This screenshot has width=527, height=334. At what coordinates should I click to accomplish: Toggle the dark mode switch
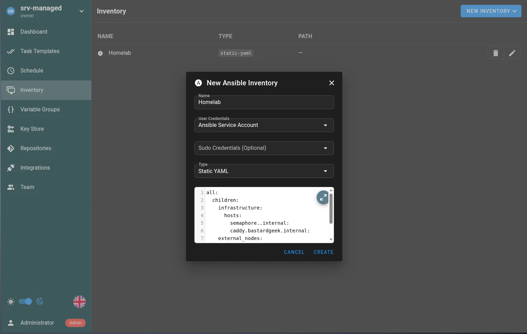pyautogui.click(x=25, y=302)
